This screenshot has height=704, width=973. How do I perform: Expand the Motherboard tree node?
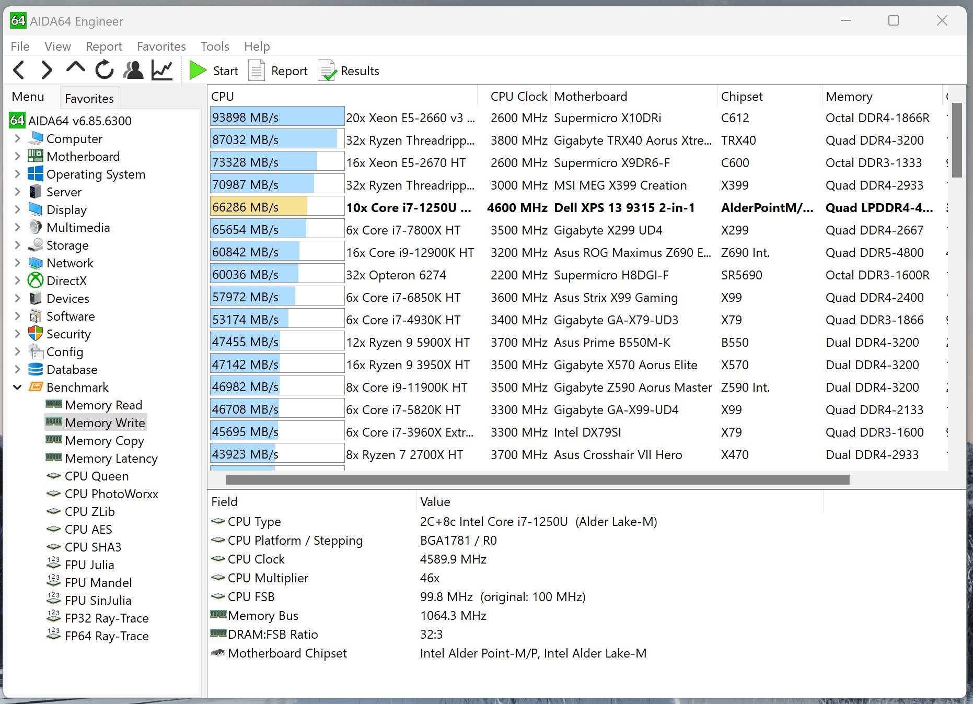17,157
